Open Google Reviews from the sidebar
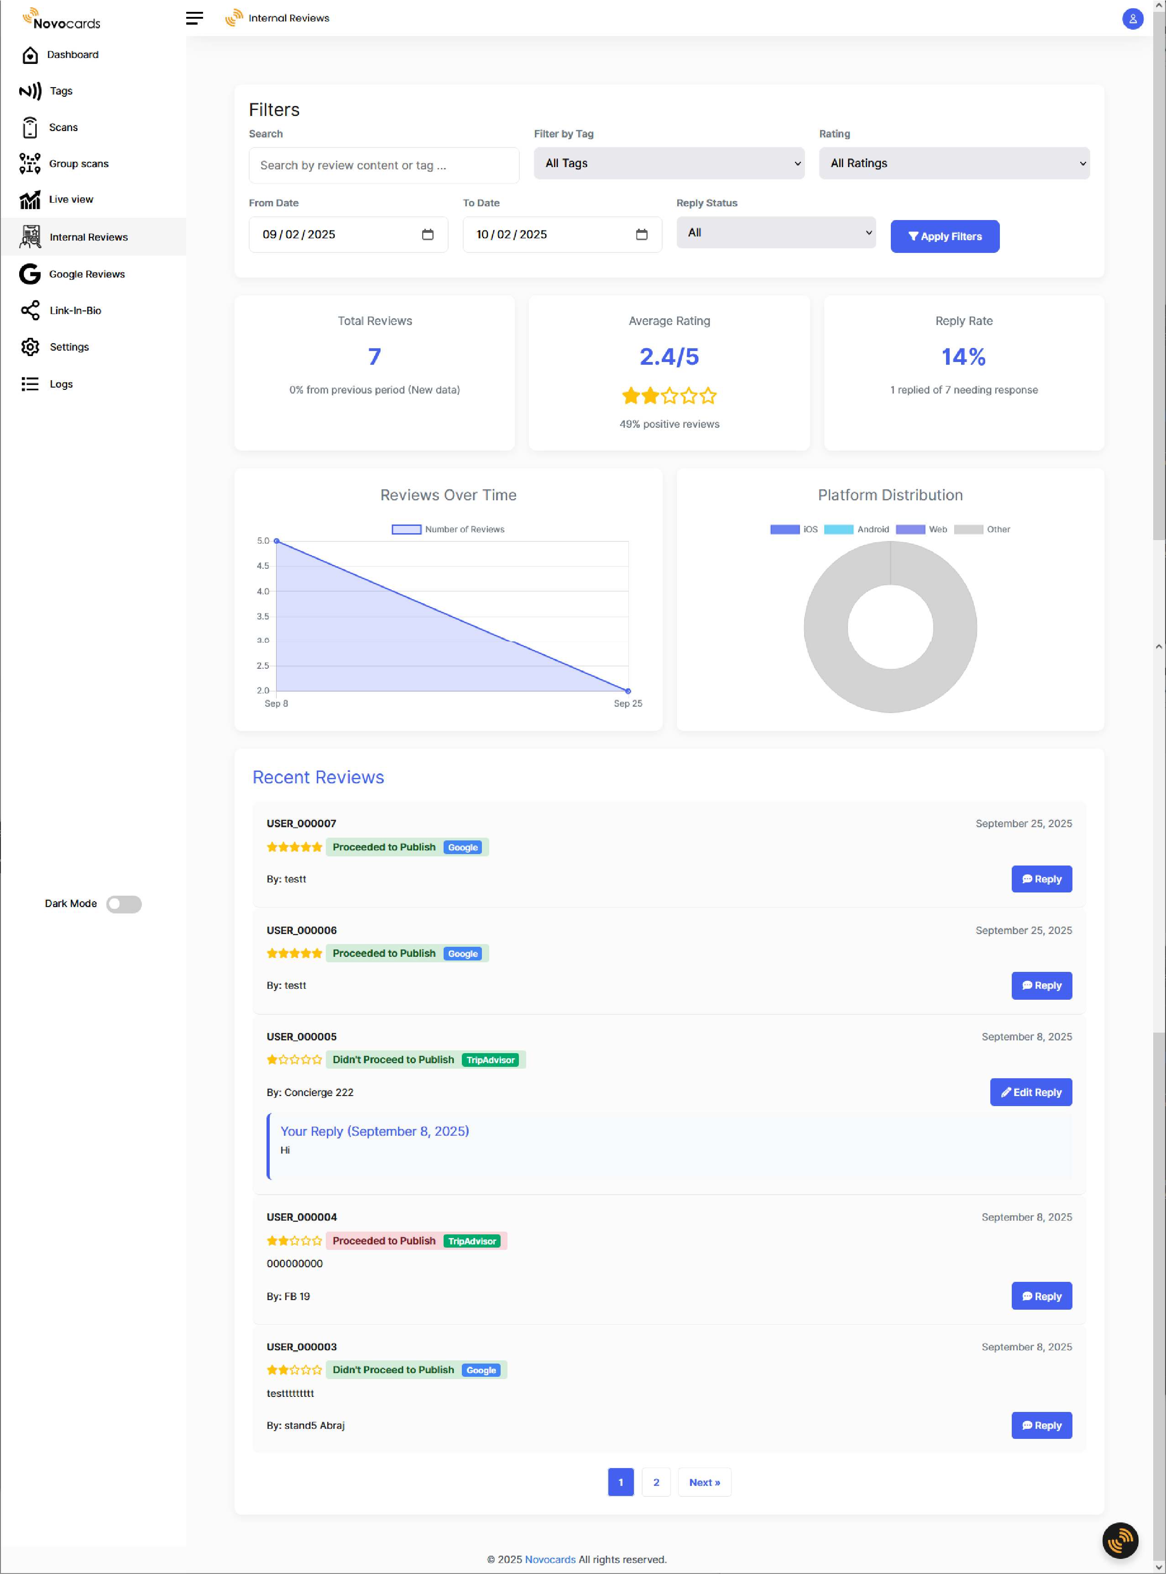Image resolution: width=1166 pixels, height=1574 pixels. pyautogui.click(x=86, y=274)
